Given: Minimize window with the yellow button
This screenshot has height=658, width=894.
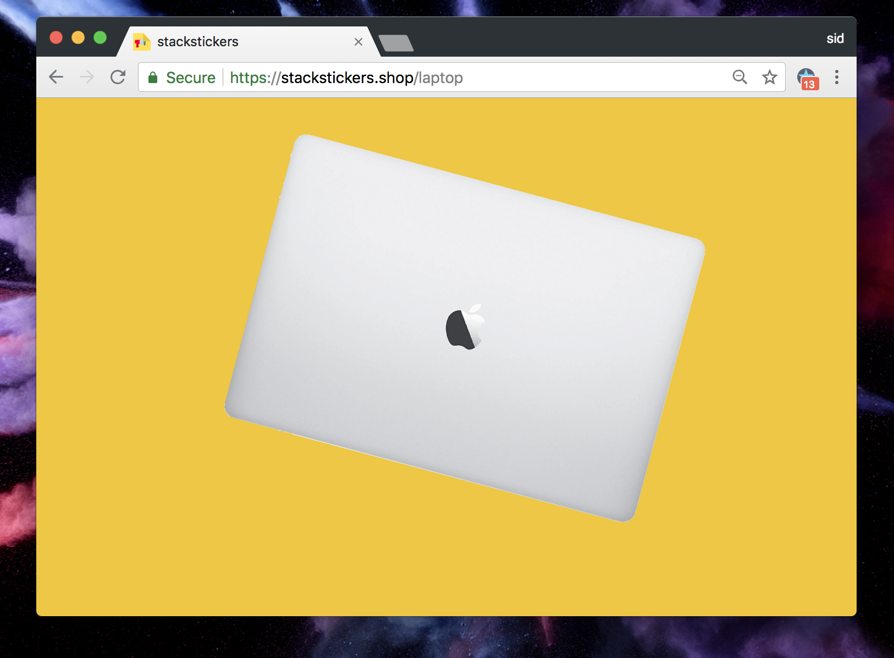Looking at the screenshot, I should click(x=78, y=37).
